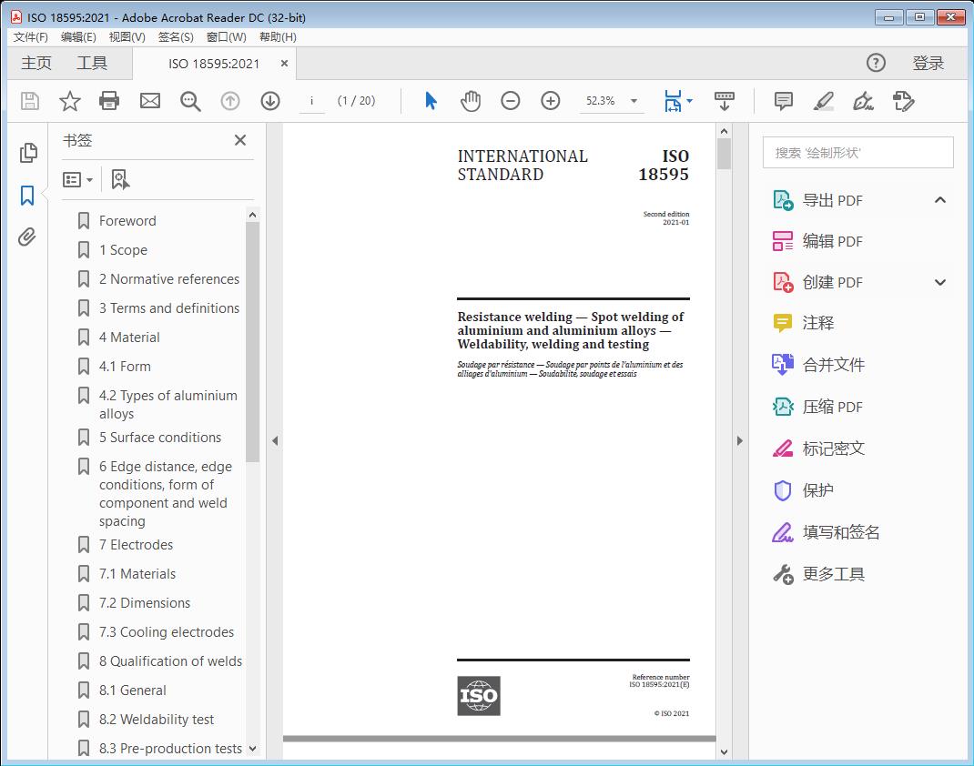Open the 压缩 PDF tool
The image size is (974, 766).
(x=817, y=407)
